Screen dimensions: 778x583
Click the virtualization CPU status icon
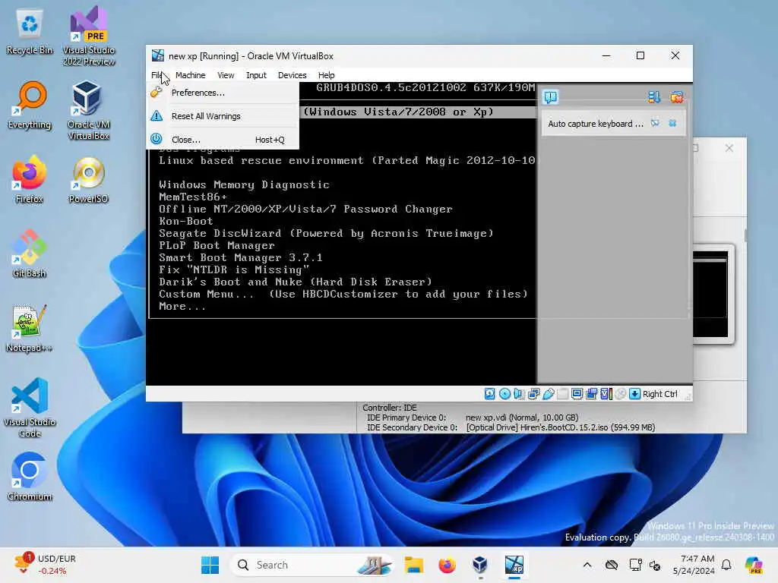tap(606, 394)
